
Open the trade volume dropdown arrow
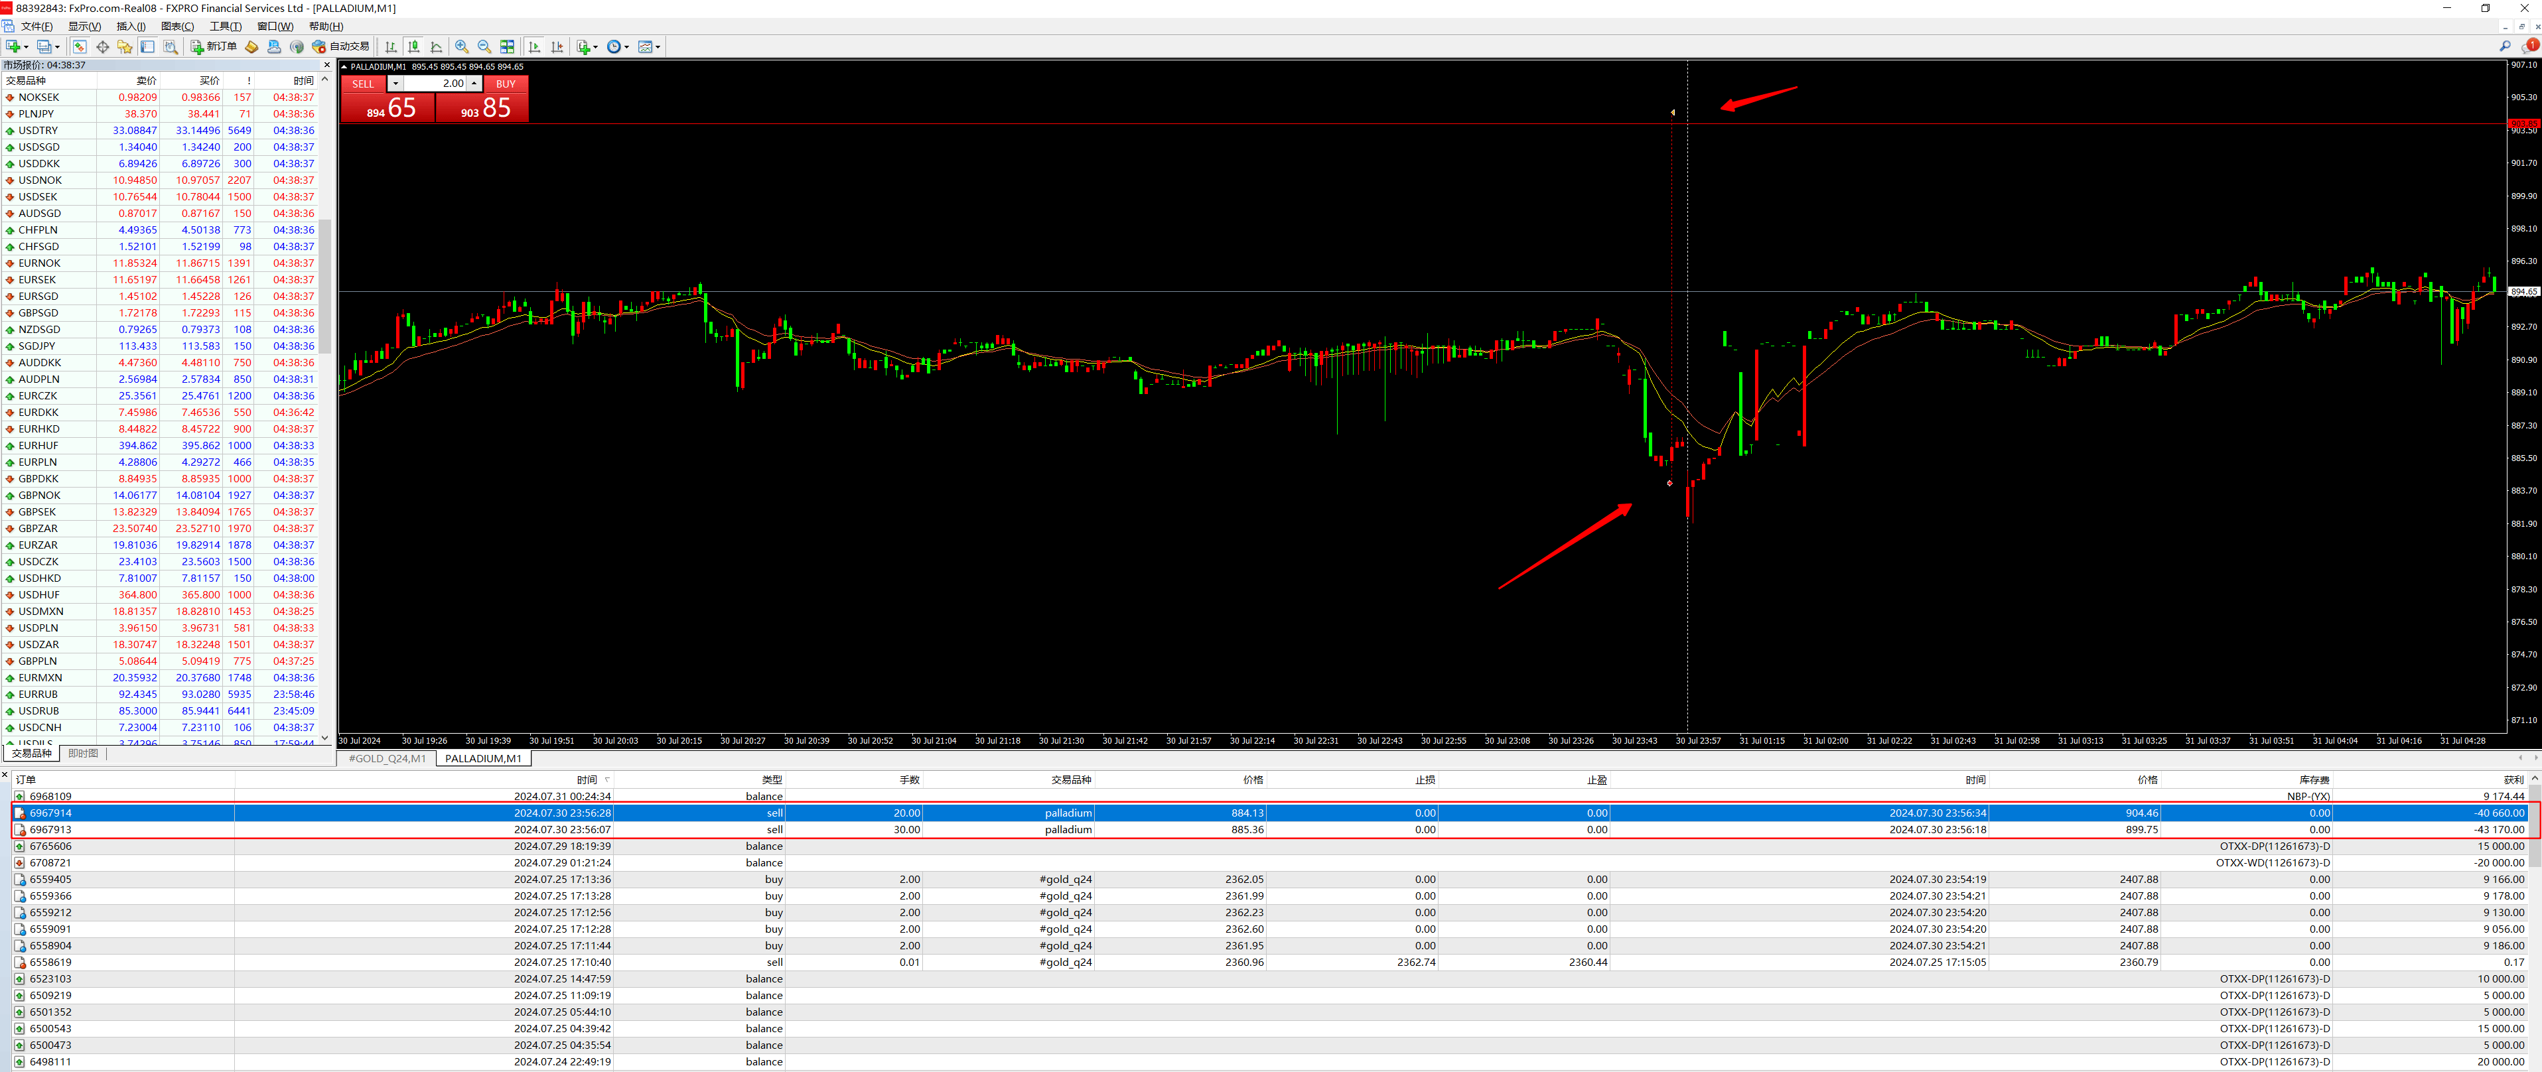point(395,84)
